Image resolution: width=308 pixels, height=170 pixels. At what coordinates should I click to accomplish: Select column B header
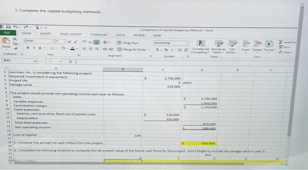[123, 69]
